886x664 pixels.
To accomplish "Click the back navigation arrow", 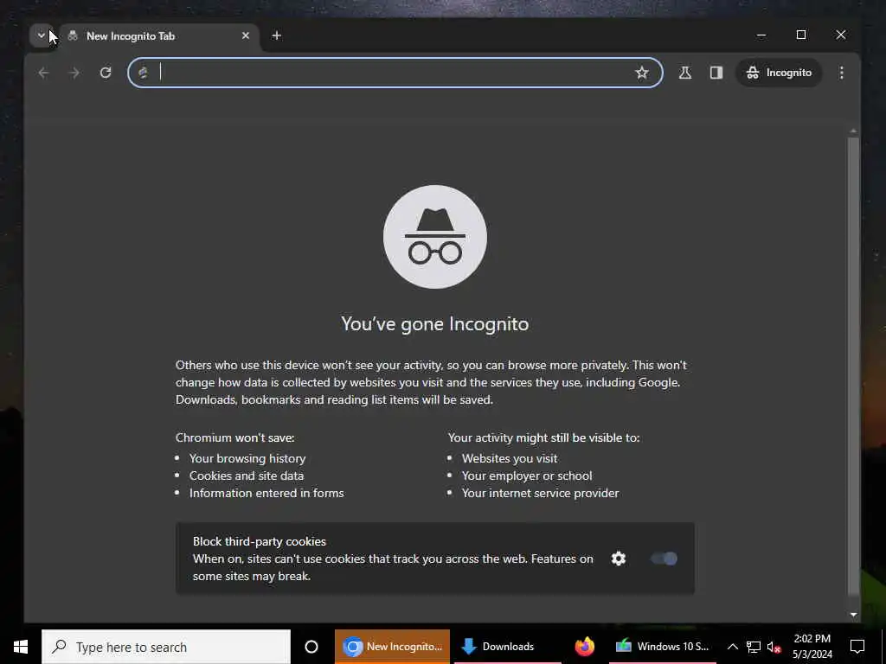I will (43, 73).
